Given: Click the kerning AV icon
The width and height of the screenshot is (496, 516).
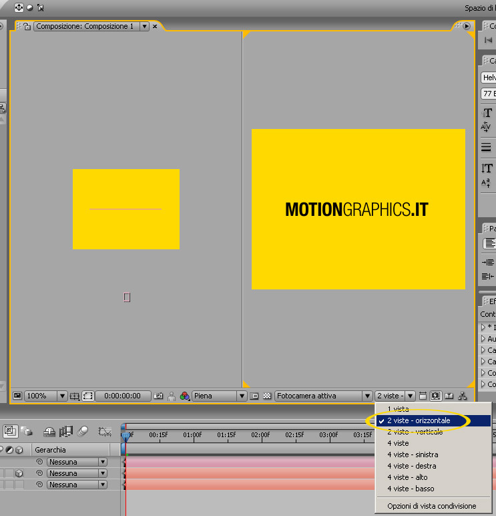Looking at the screenshot, I should click(x=486, y=126).
